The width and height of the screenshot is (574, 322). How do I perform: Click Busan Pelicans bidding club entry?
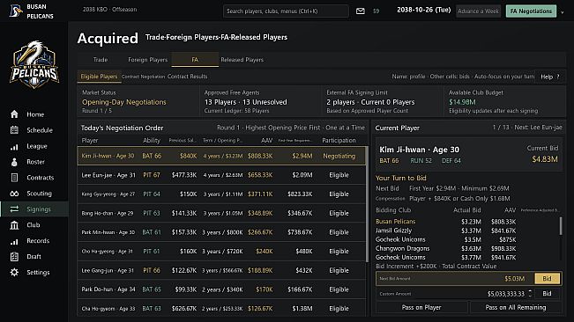[395, 221]
